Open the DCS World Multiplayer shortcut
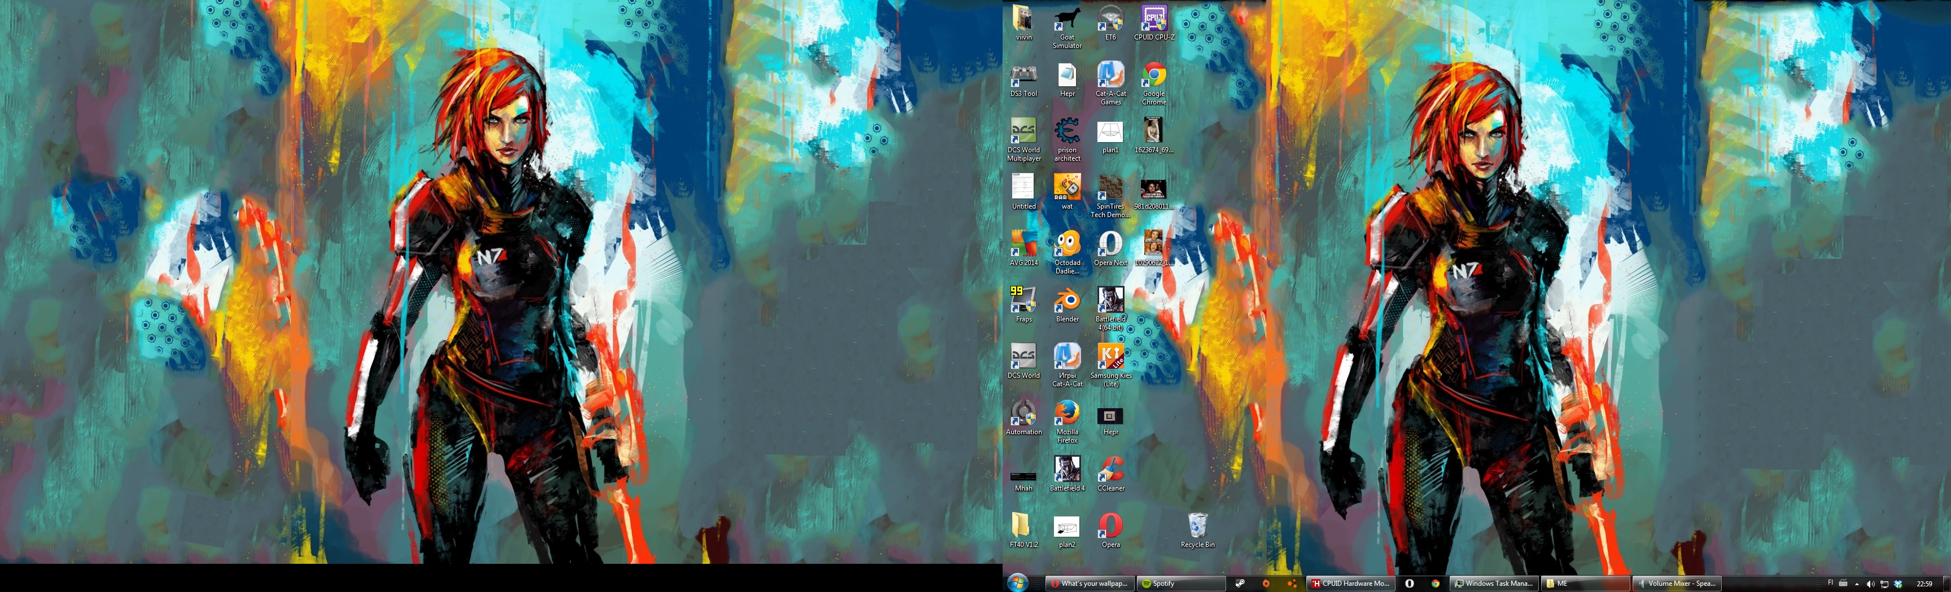Screen dimensions: 1951x592 click(x=1023, y=140)
